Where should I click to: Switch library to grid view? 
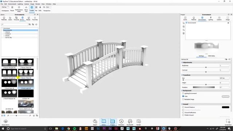tap(4, 115)
